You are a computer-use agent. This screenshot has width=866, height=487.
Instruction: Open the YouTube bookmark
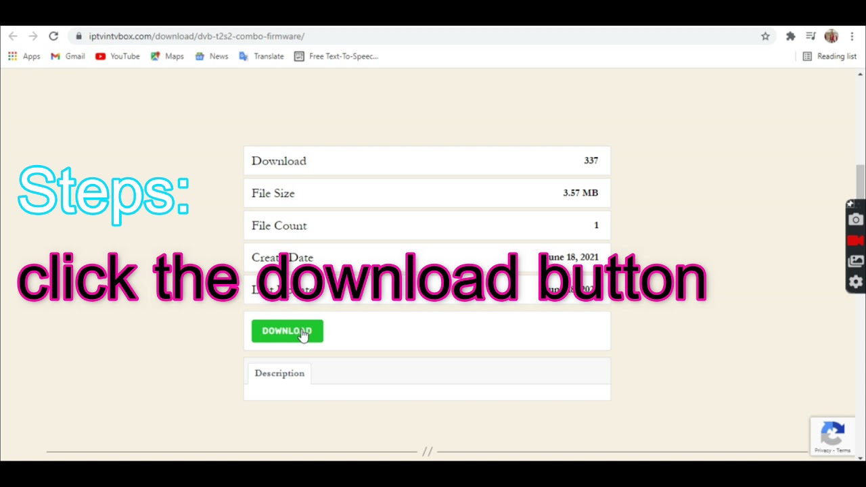pos(118,56)
